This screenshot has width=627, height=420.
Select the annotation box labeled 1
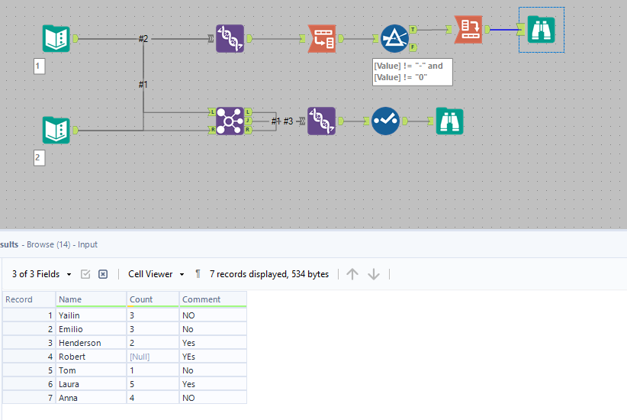point(39,66)
